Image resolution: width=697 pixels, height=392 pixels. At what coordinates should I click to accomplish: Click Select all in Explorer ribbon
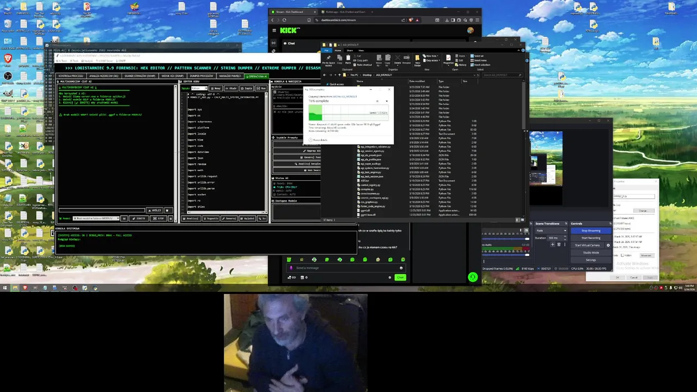click(477, 56)
